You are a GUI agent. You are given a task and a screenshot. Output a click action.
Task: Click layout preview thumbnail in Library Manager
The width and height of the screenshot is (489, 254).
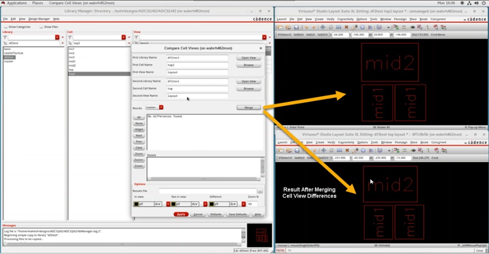259,235
